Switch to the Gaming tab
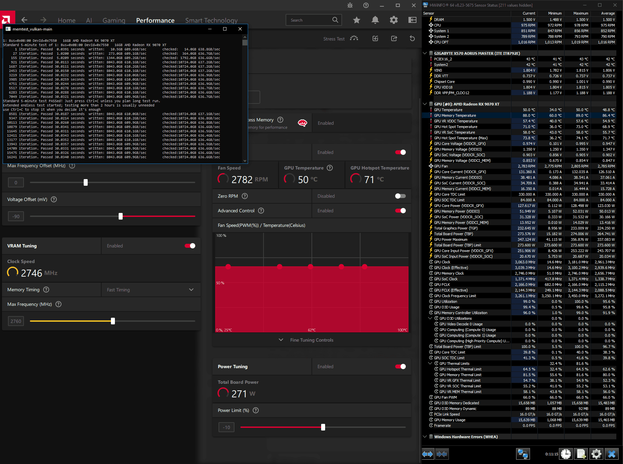Screen dimensions: 623x464 point(114,20)
